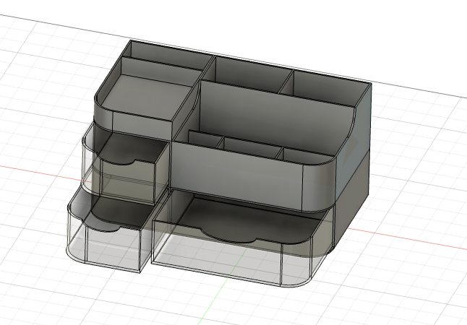Select the shallow rounded-front top tray floor

[147, 96]
